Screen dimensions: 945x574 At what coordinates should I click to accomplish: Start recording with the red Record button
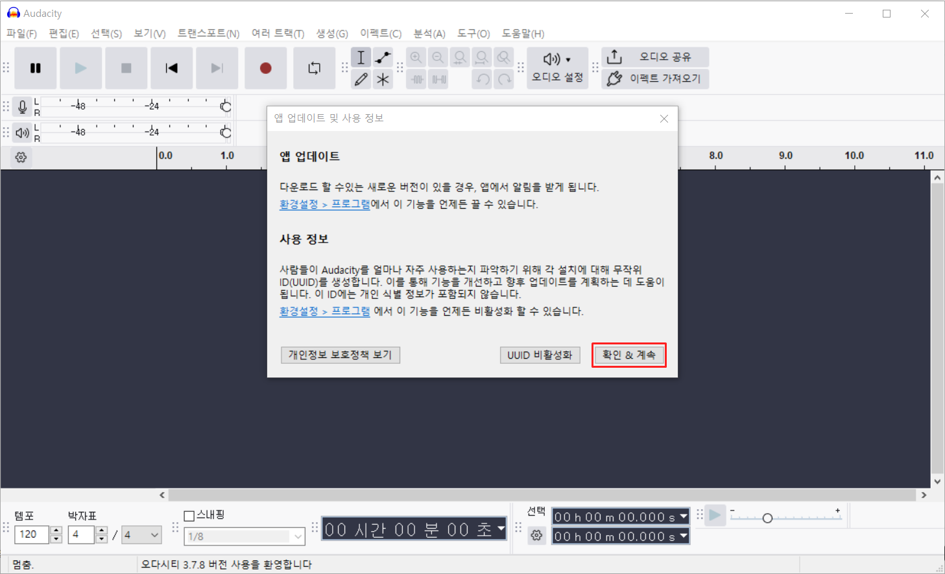266,68
